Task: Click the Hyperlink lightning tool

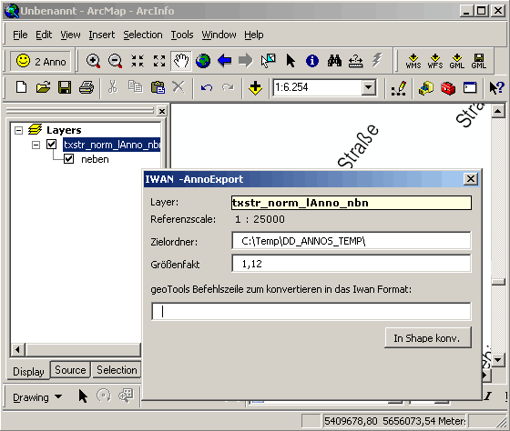Action: 377,61
